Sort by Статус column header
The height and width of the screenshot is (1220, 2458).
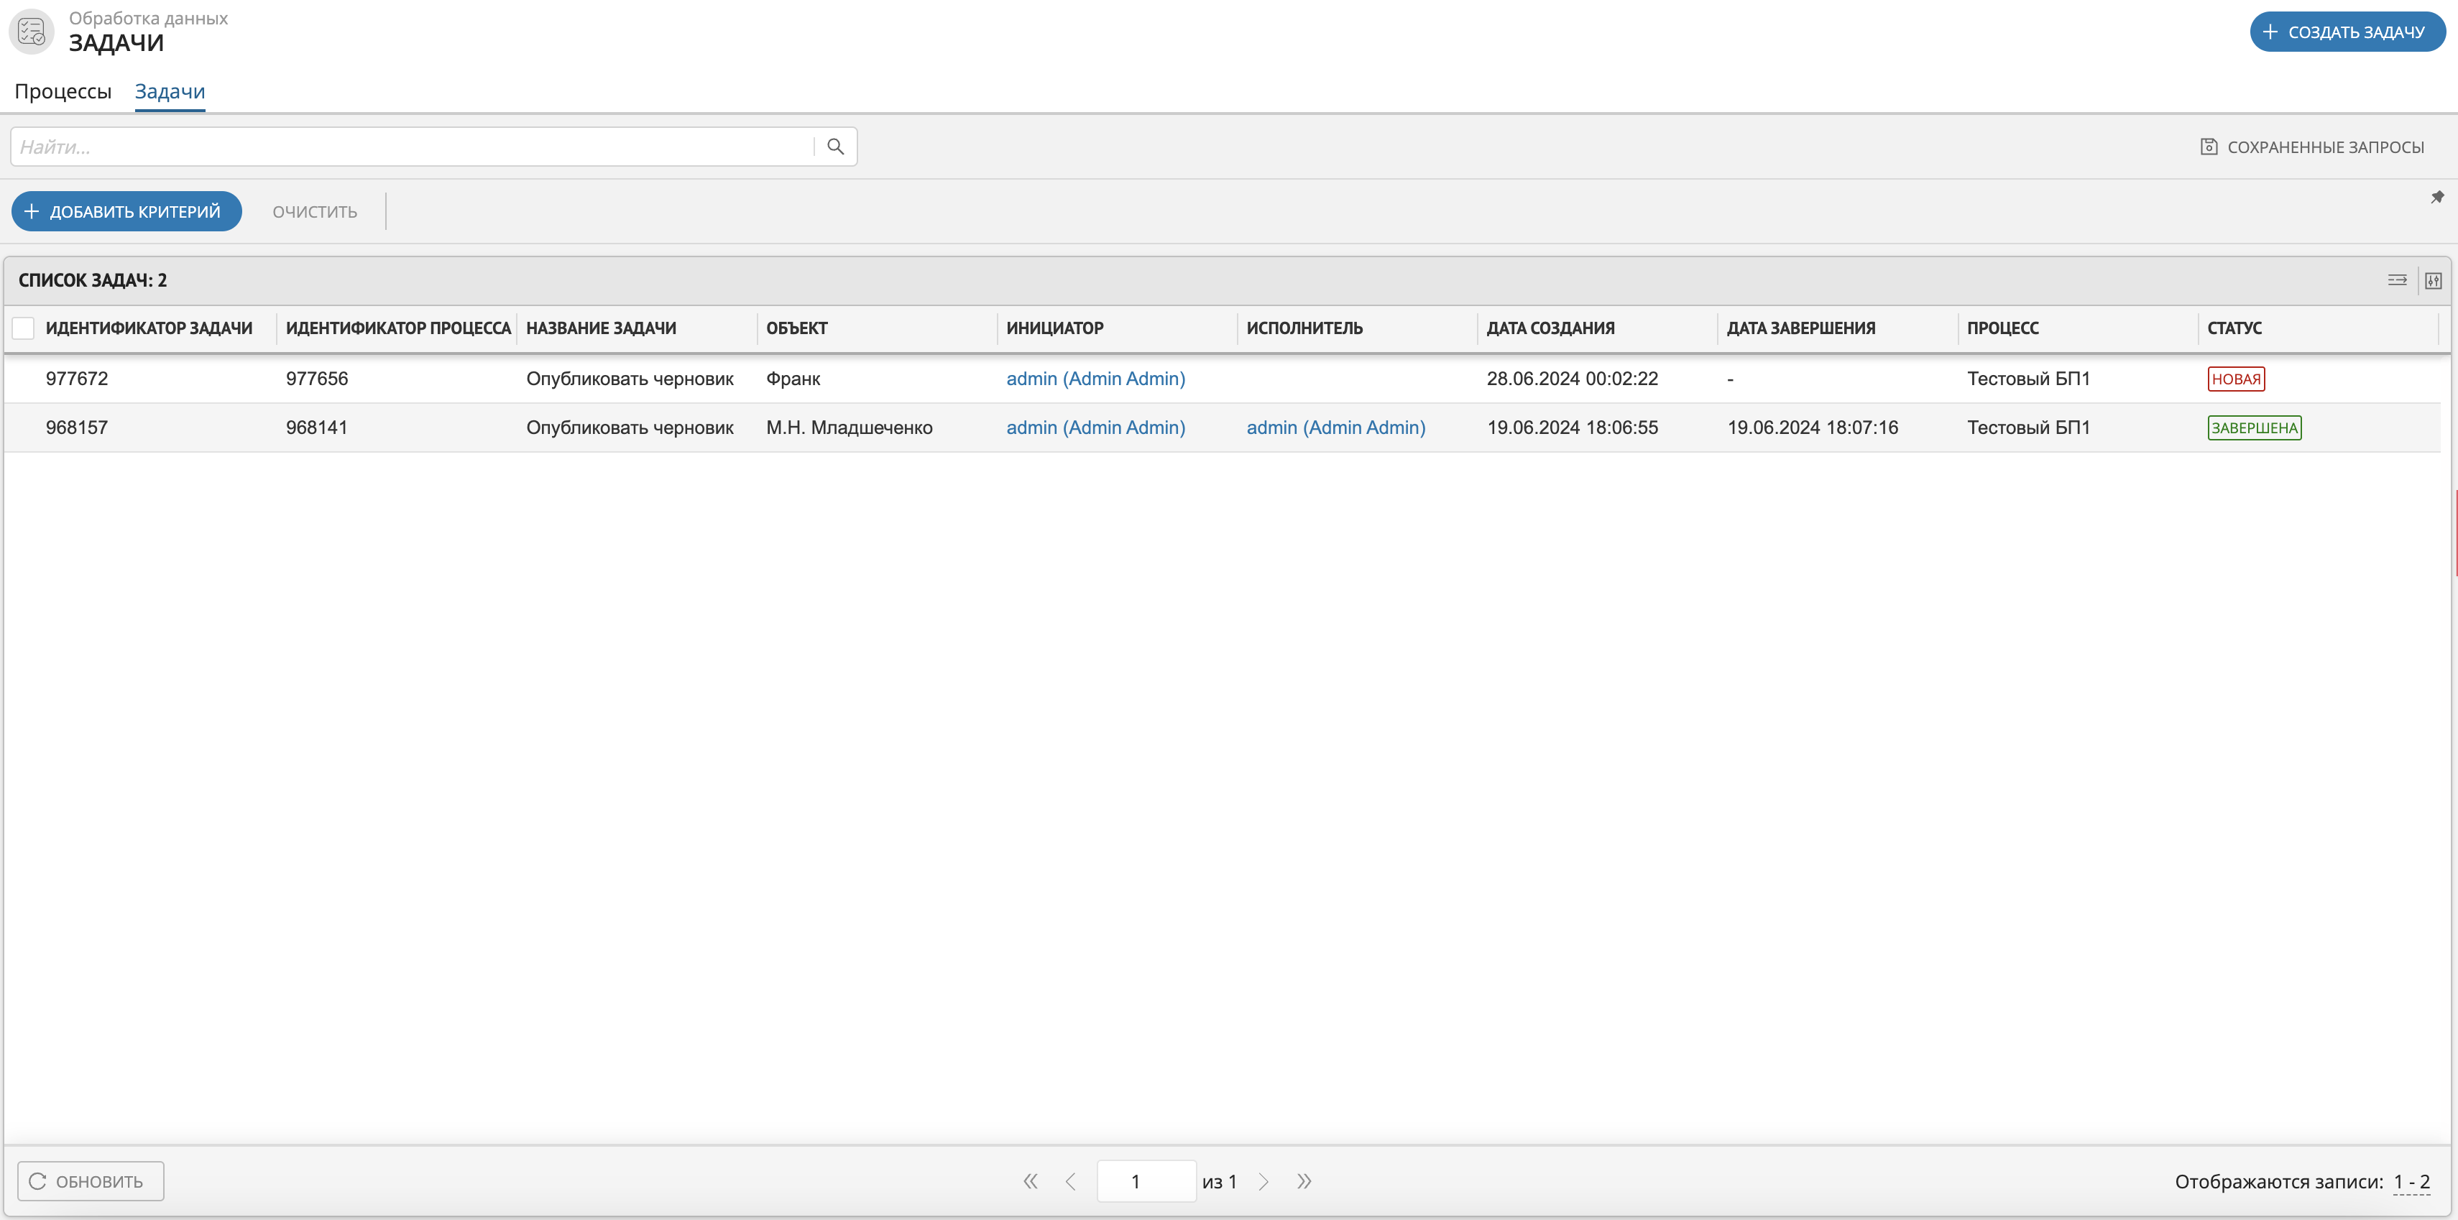(x=2234, y=328)
